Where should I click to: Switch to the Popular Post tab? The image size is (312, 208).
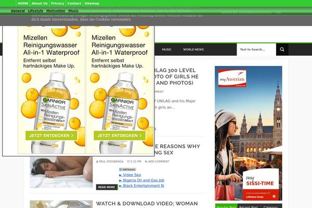pyautogui.click(x=226, y=206)
